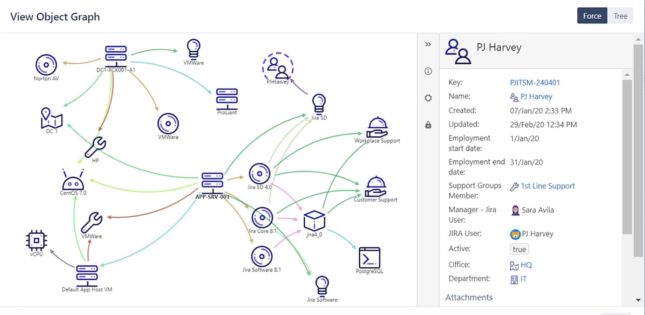The width and height of the screenshot is (645, 315).
Task: Click the VMWare lightbulb node at top
Action: 193,49
